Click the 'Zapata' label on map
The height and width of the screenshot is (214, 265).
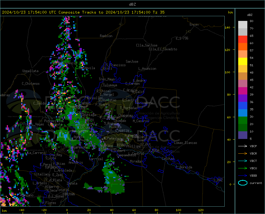coord(72,183)
